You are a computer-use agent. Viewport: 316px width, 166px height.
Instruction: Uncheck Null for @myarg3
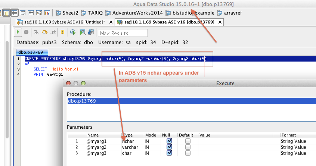pyautogui.click(x=169, y=153)
